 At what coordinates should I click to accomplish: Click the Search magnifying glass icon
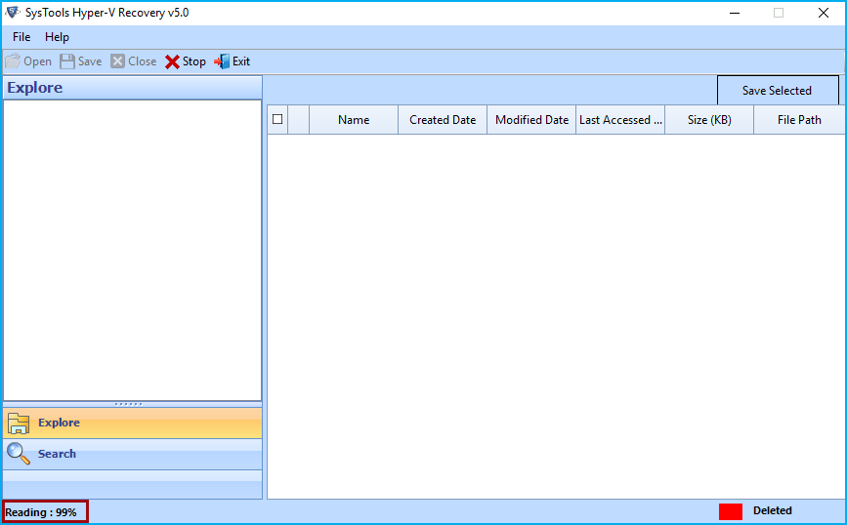[19, 454]
